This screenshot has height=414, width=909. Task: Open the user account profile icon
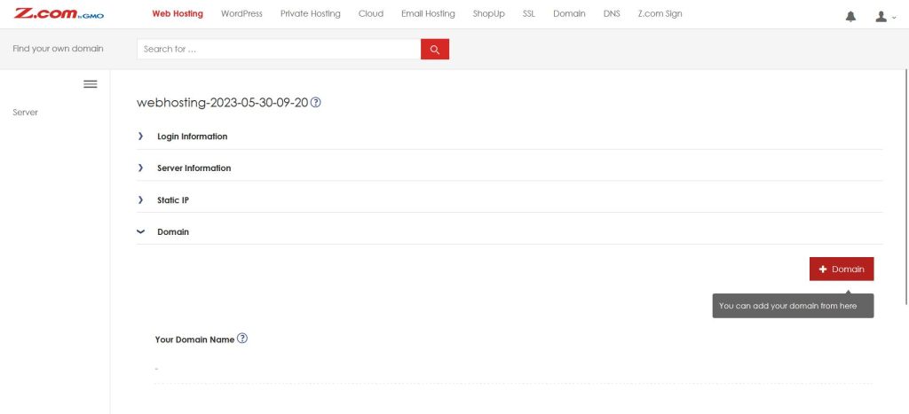[885, 17]
